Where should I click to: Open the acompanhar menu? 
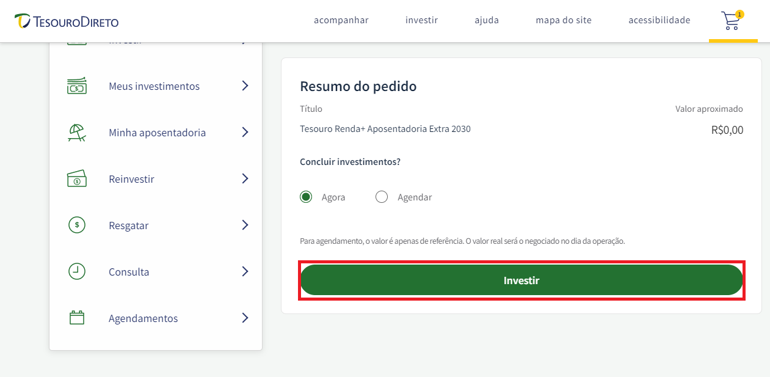341,20
